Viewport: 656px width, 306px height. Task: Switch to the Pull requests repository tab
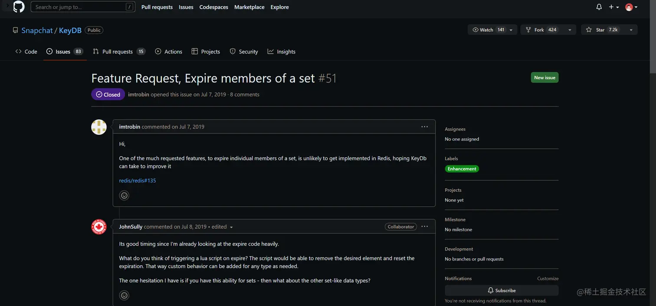coord(117,52)
